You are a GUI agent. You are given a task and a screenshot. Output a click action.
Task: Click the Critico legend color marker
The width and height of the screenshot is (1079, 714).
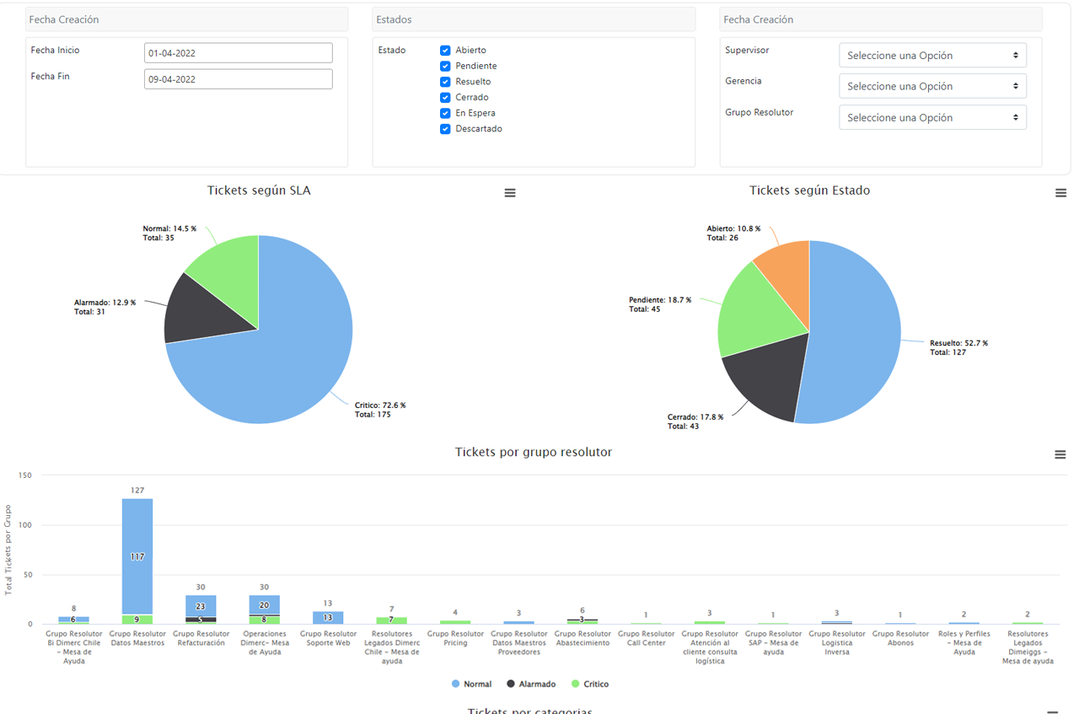(x=576, y=684)
